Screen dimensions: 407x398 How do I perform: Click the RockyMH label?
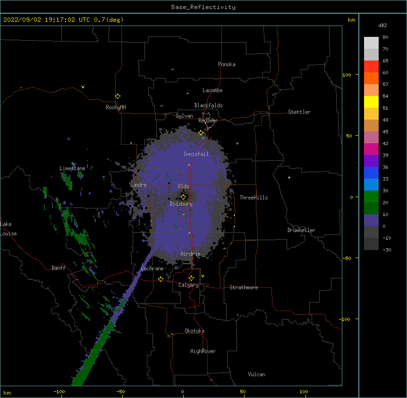click(x=116, y=107)
